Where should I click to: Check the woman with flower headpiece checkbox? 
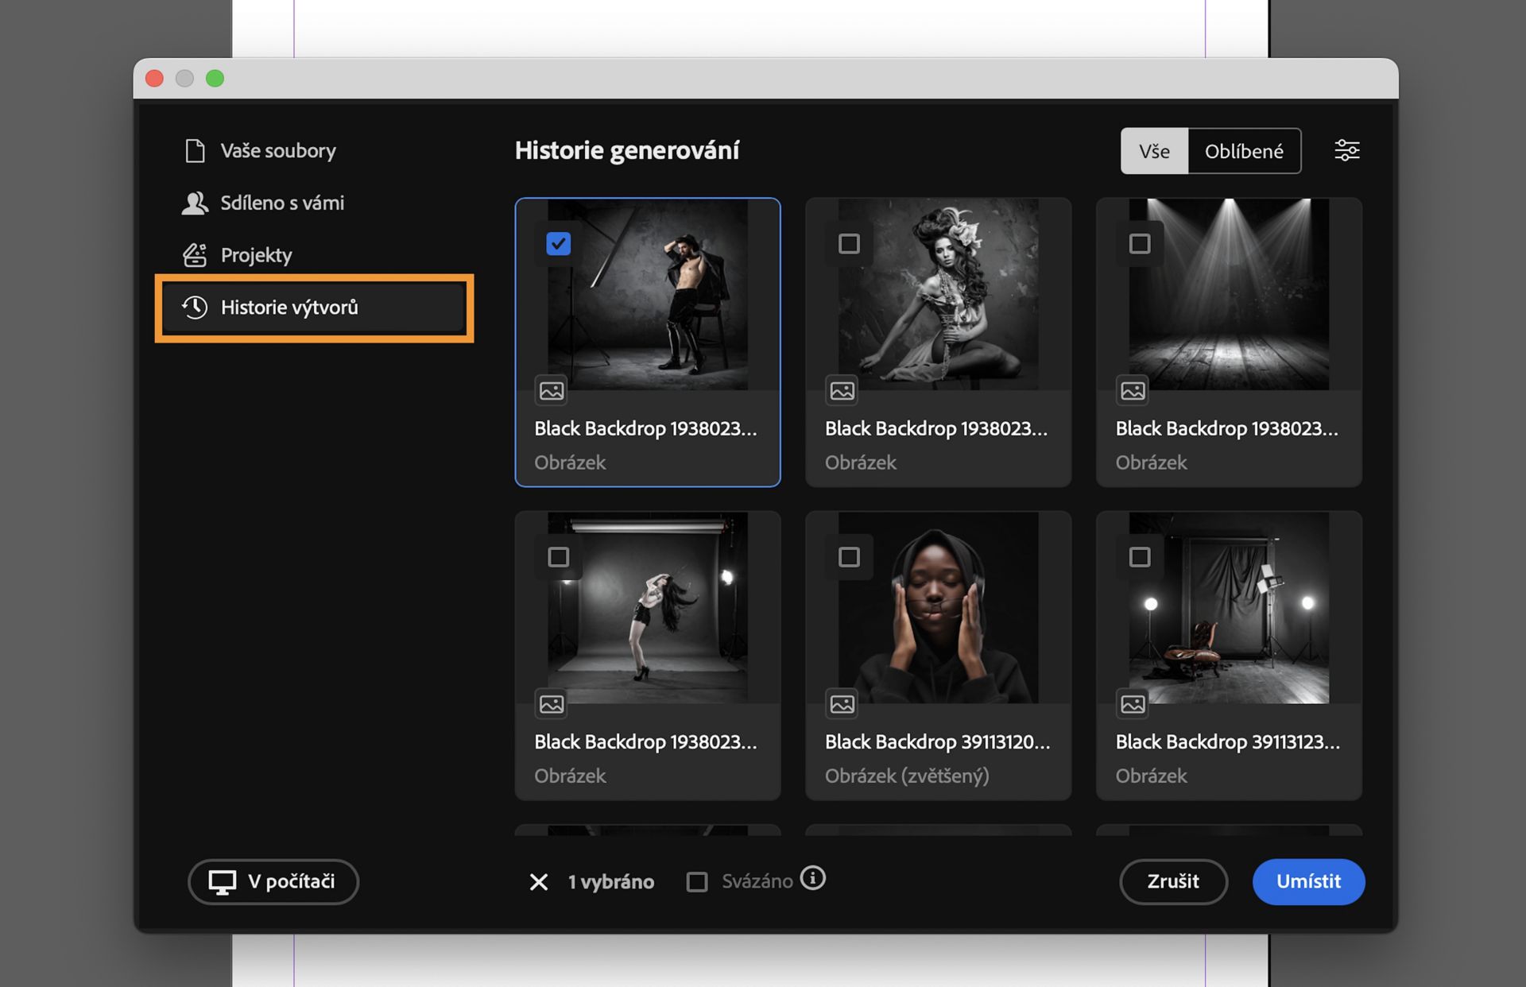[x=849, y=243]
